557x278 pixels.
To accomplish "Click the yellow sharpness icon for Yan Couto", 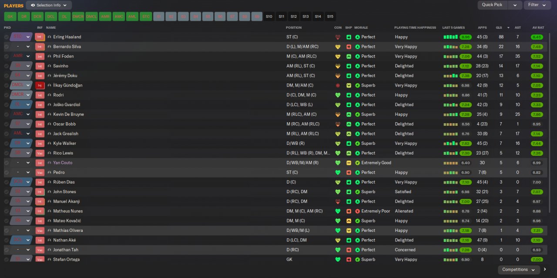I will 349,163.
